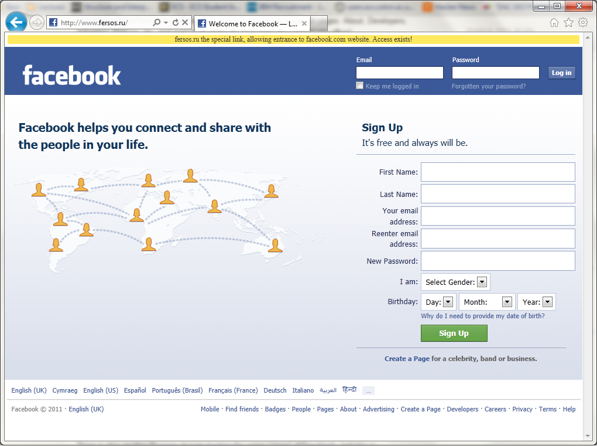Screen dimensions: 597x446
Task: Click the Stop loading X icon
Action: (x=185, y=23)
